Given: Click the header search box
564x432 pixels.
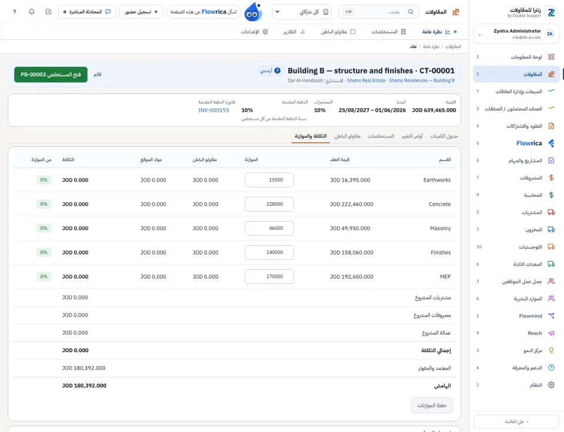Looking at the screenshot, I should click(x=378, y=12).
